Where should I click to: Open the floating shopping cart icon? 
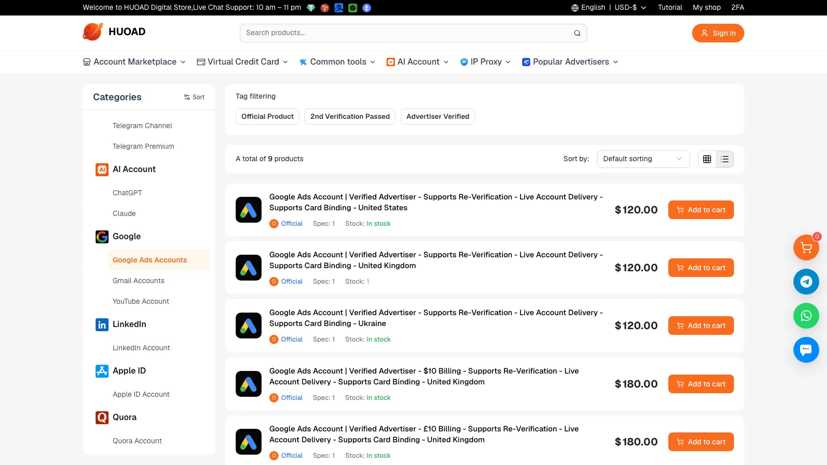pyautogui.click(x=806, y=247)
